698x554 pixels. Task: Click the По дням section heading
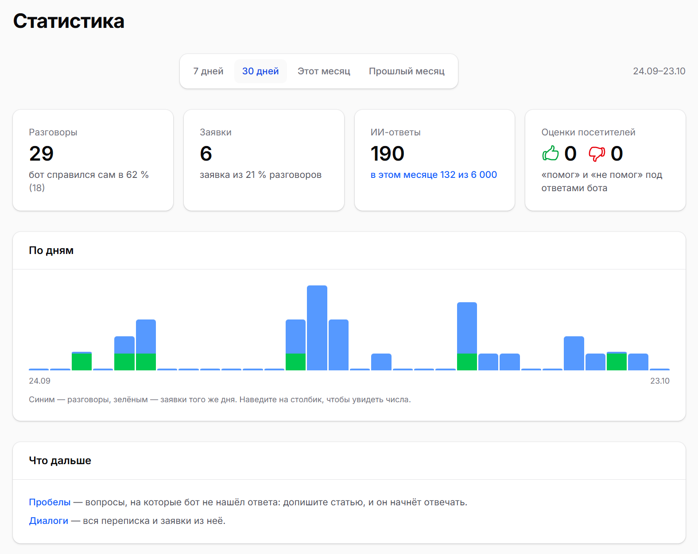click(x=51, y=250)
